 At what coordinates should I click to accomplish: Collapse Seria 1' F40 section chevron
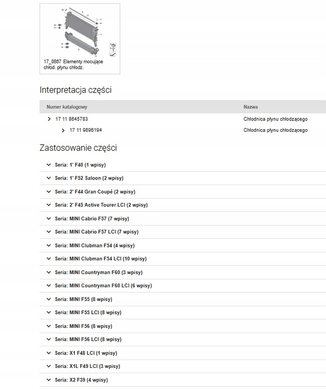pyautogui.click(x=48, y=165)
